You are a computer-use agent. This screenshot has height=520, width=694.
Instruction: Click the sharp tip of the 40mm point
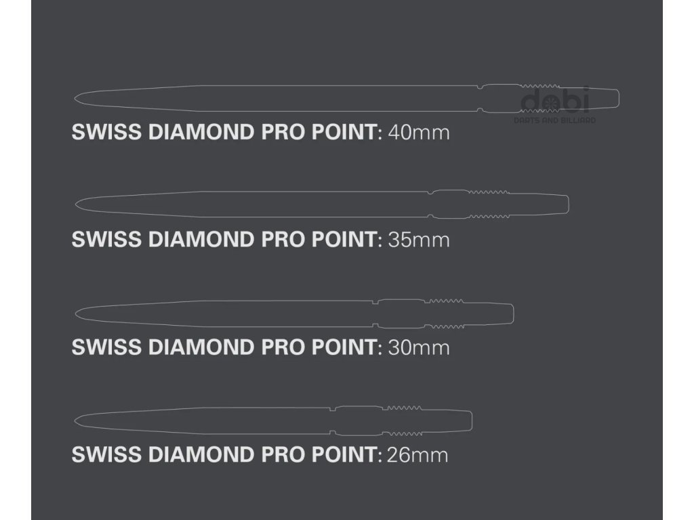[77, 98]
